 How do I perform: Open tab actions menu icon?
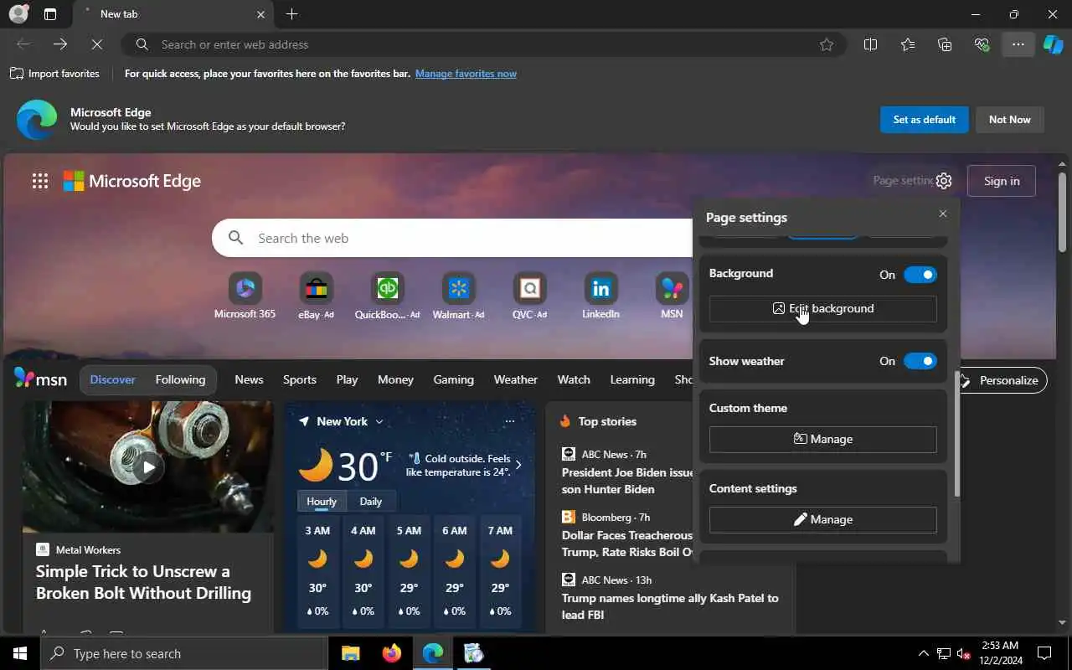coord(50,14)
